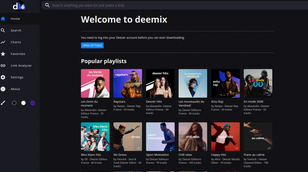Click the Piano au calme title
This screenshot has height=172, width=308.
point(254,155)
